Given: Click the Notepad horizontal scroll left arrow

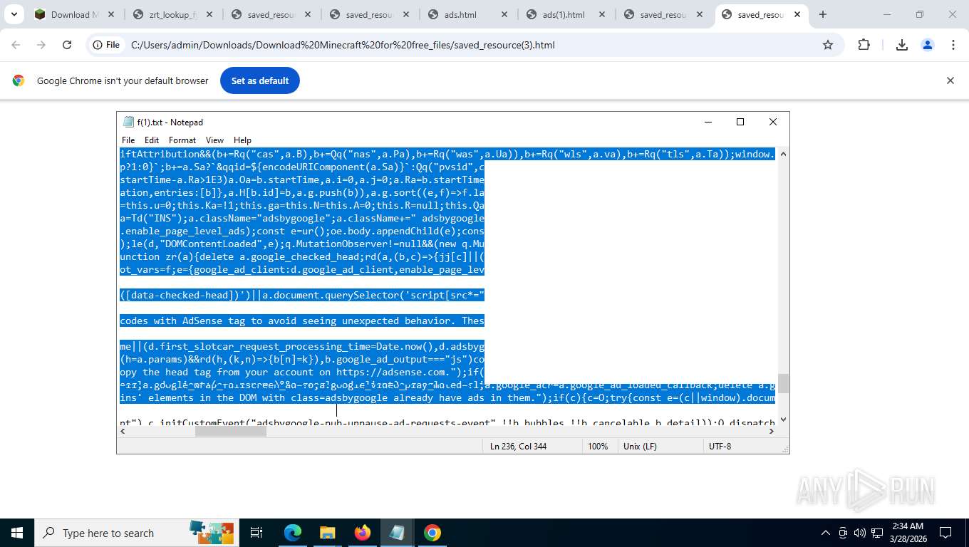Looking at the screenshot, I should click(123, 432).
